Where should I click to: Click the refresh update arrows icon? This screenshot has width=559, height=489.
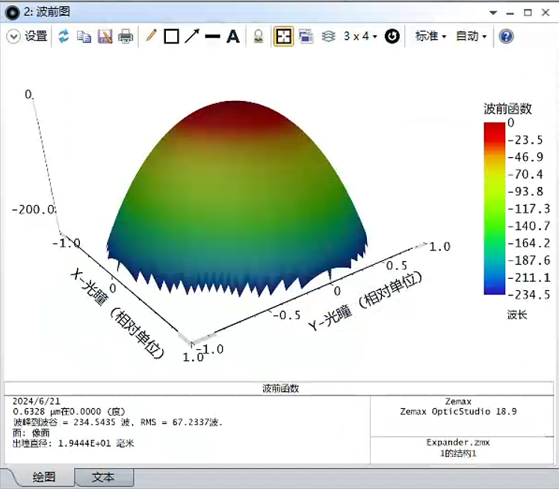pos(64,36)
